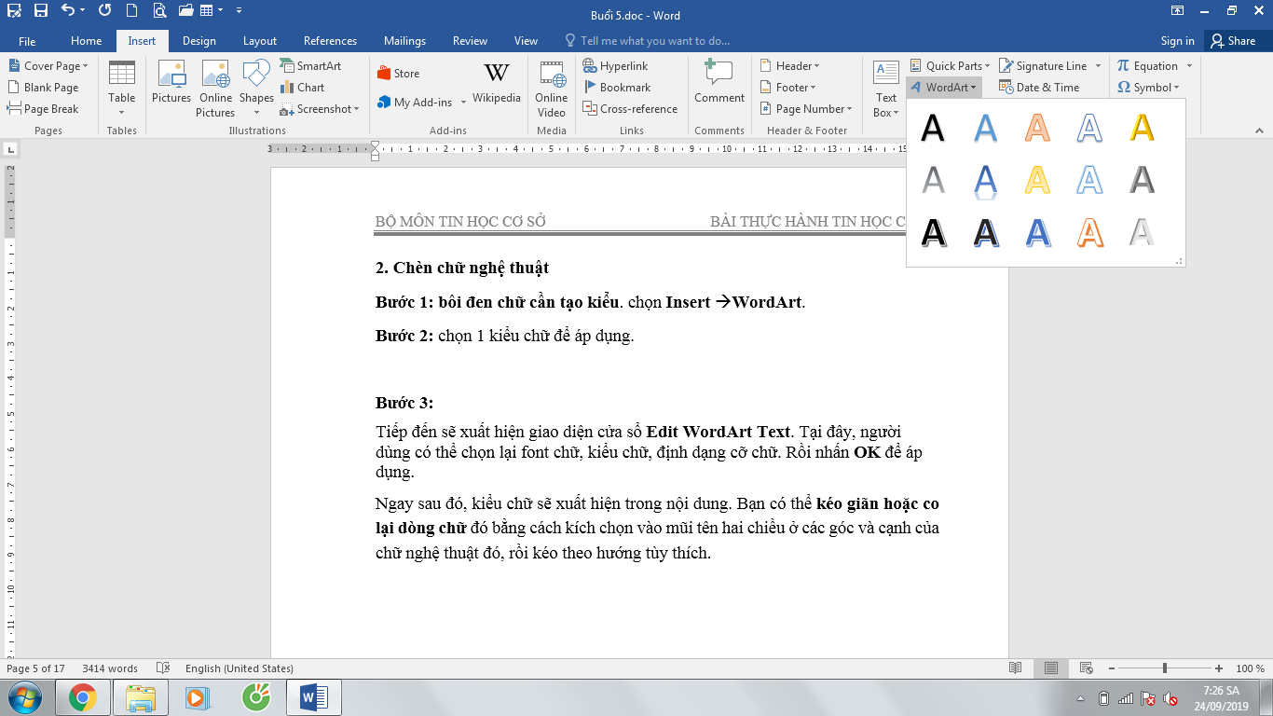The width and height of the screenshot is (1273, 716).
Task: Switch to Print Layout view in status bar
Action: click(1051, 668)
